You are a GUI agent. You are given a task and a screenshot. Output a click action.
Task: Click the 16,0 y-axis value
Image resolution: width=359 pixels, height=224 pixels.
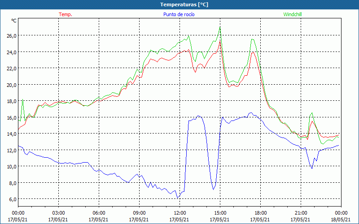click(x=12, y=117)
